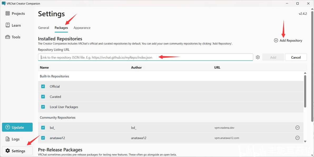Click the list scroll-down arrow
Image resolution: width=314 pixels, height=157 pixels.
click(x=305, y=141)
